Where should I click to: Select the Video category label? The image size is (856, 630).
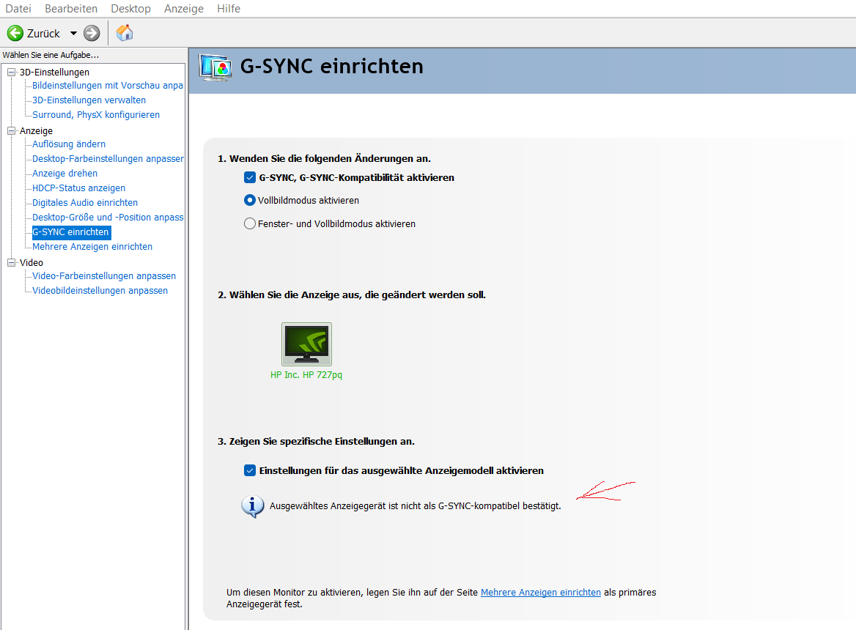tap(31, 263)
